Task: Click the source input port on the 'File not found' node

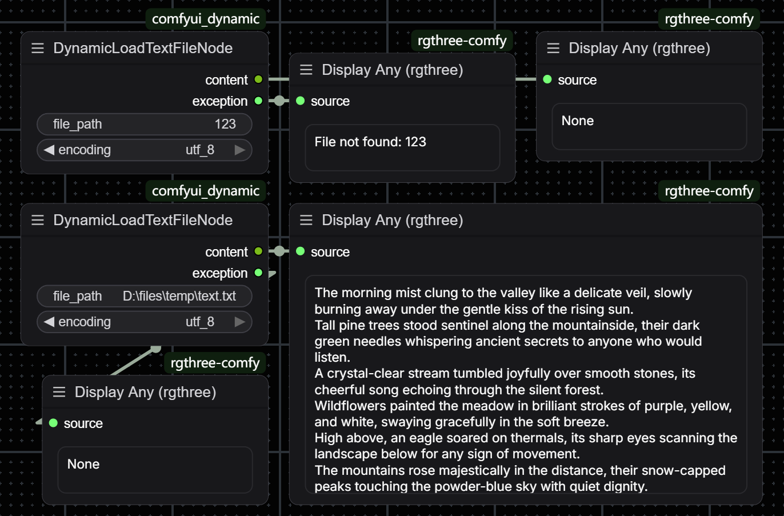Action: click(x=301, y=101)
